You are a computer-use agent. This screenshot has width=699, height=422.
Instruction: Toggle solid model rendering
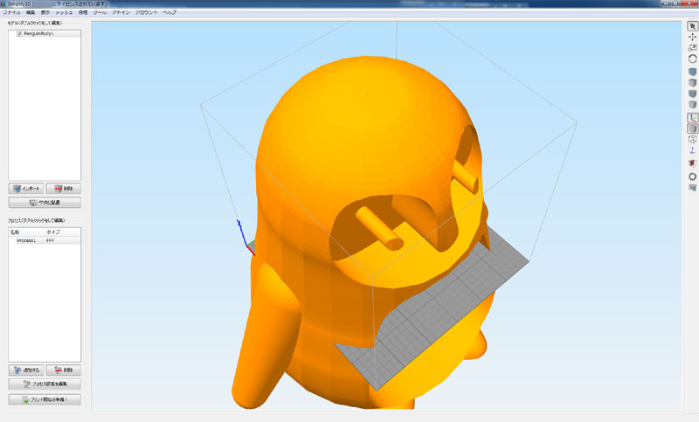pos(692,128)
